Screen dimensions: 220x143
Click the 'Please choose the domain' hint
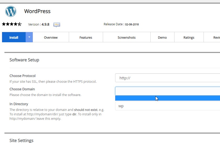pos(45,95)
